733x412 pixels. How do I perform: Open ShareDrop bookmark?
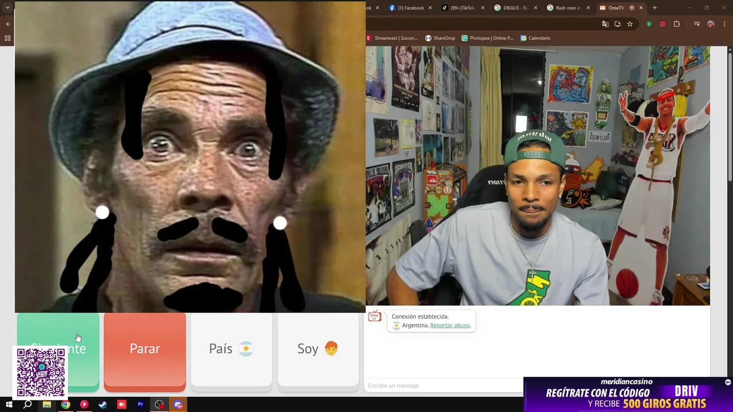pyautogui.click(x=440, y=38)
